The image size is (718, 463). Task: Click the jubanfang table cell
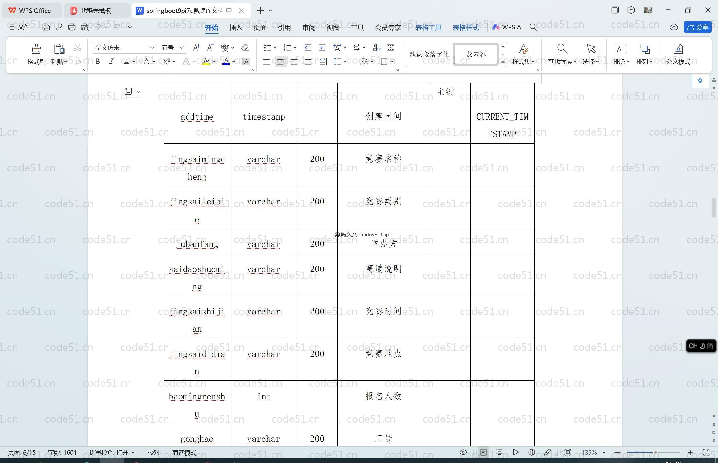point(197,241)
